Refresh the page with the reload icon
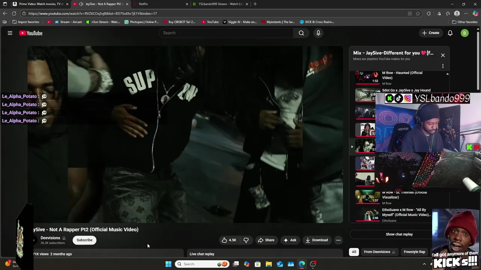This screenshot has height=270, width=481. [x=14, y=13]
